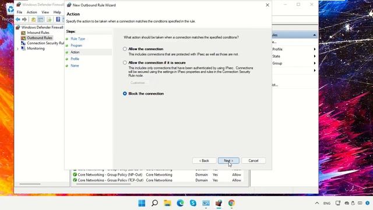Toggle the show/hide console tree icon
This screenshot has height=210, width=373.
(41, 19)
